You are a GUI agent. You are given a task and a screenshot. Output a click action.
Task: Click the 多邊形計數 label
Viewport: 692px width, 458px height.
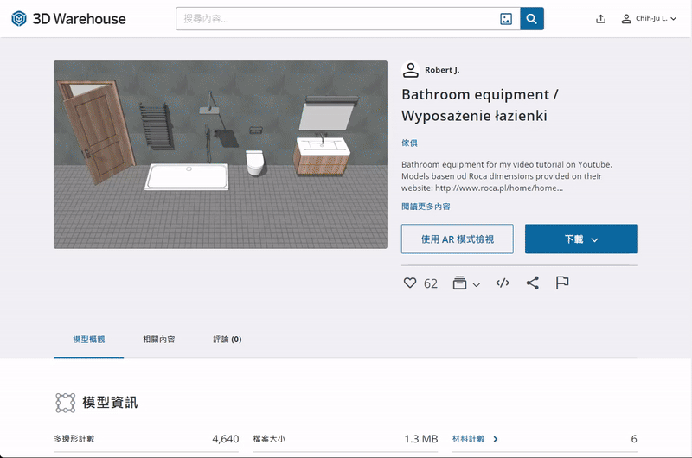pos(74,439)
